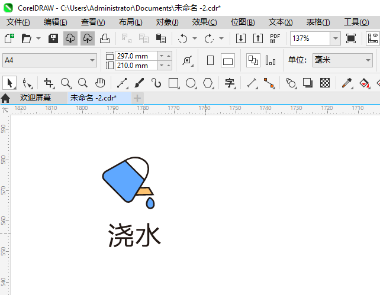
Task: Open the Undo history dropdown
Action: pyautogui.click(x=195, y=38)
